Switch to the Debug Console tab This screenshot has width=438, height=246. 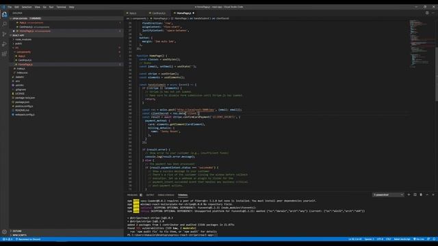pyautogui.click(x=166, y=195)
